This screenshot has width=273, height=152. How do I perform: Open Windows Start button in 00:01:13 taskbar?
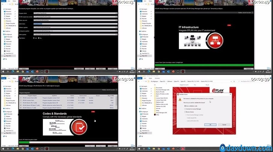[3, 71]
